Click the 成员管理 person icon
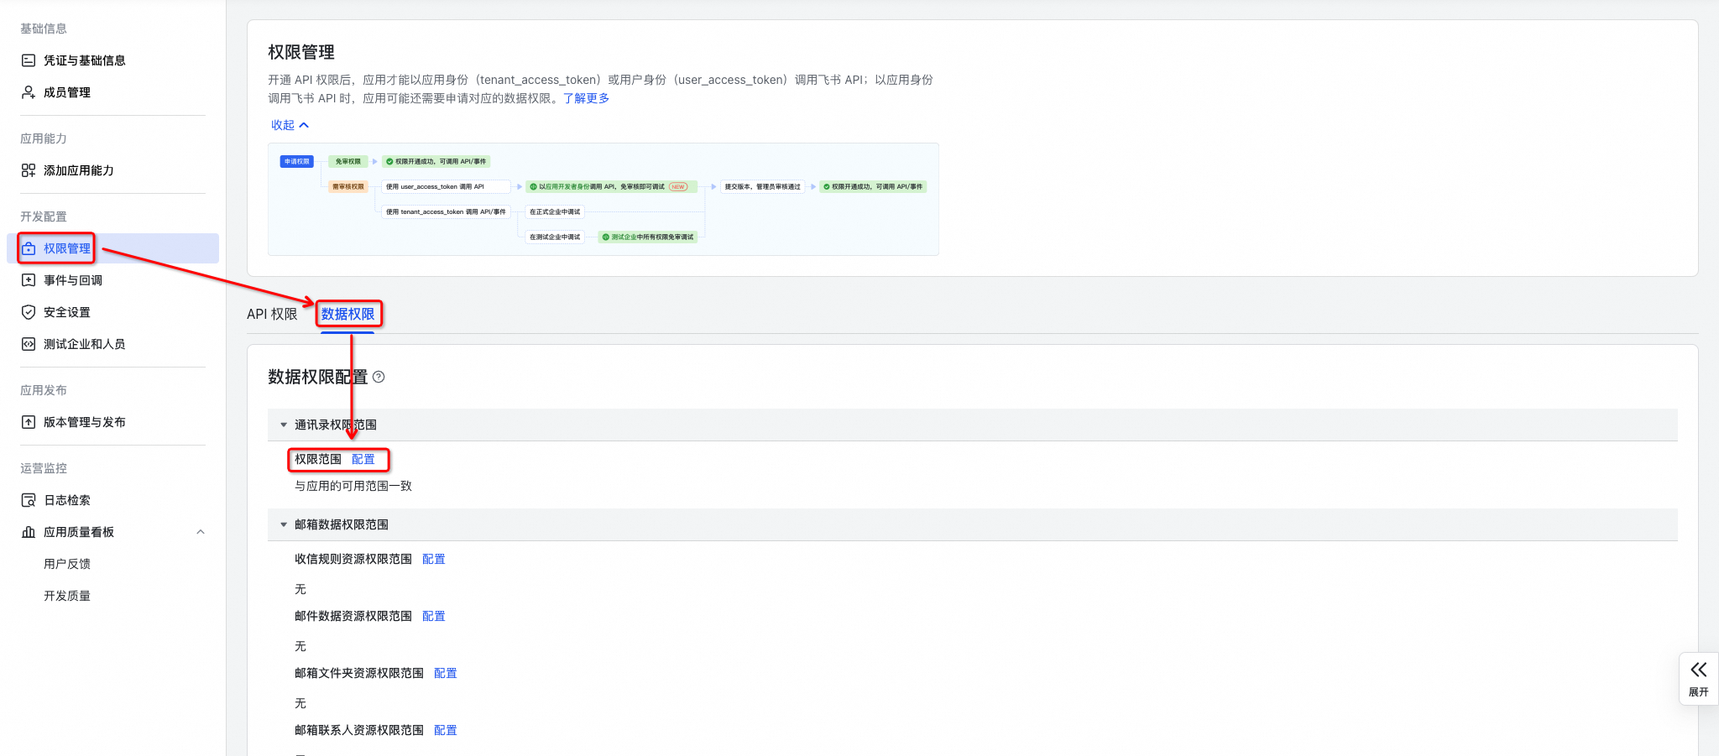 29,92
